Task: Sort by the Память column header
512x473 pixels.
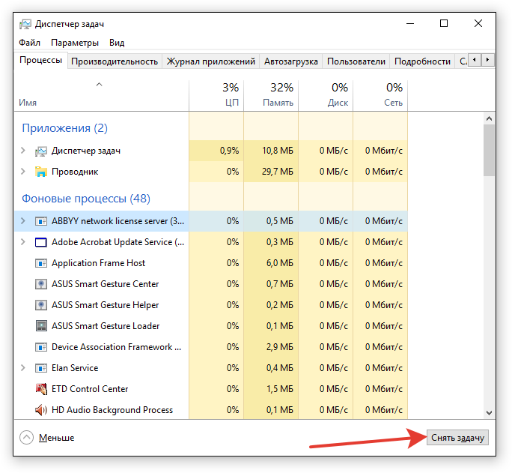Action: tap(271, 96)
